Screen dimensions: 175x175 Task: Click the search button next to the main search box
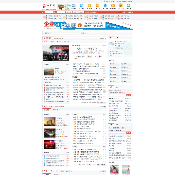click(83, 33)
